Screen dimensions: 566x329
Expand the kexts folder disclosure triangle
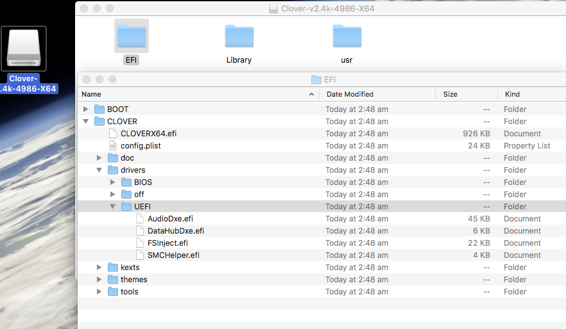[99, 267]
